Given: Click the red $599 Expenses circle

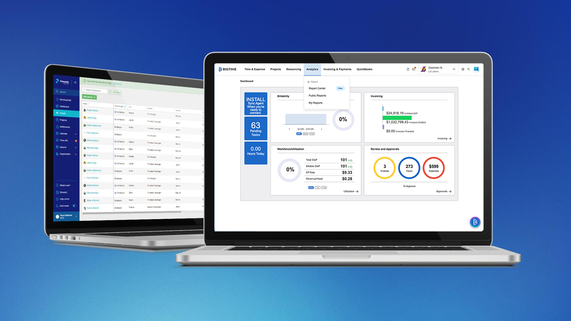Looking at the screenshot, I should click(x=434, y=168).
